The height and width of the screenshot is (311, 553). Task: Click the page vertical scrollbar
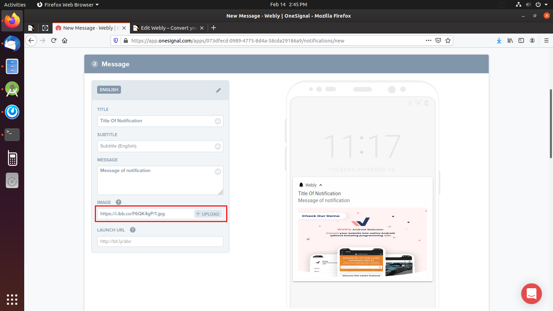(x=551, y=124)
